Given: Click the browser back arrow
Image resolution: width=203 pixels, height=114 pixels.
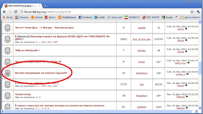Looking at the screenshot, I should 4,12.
